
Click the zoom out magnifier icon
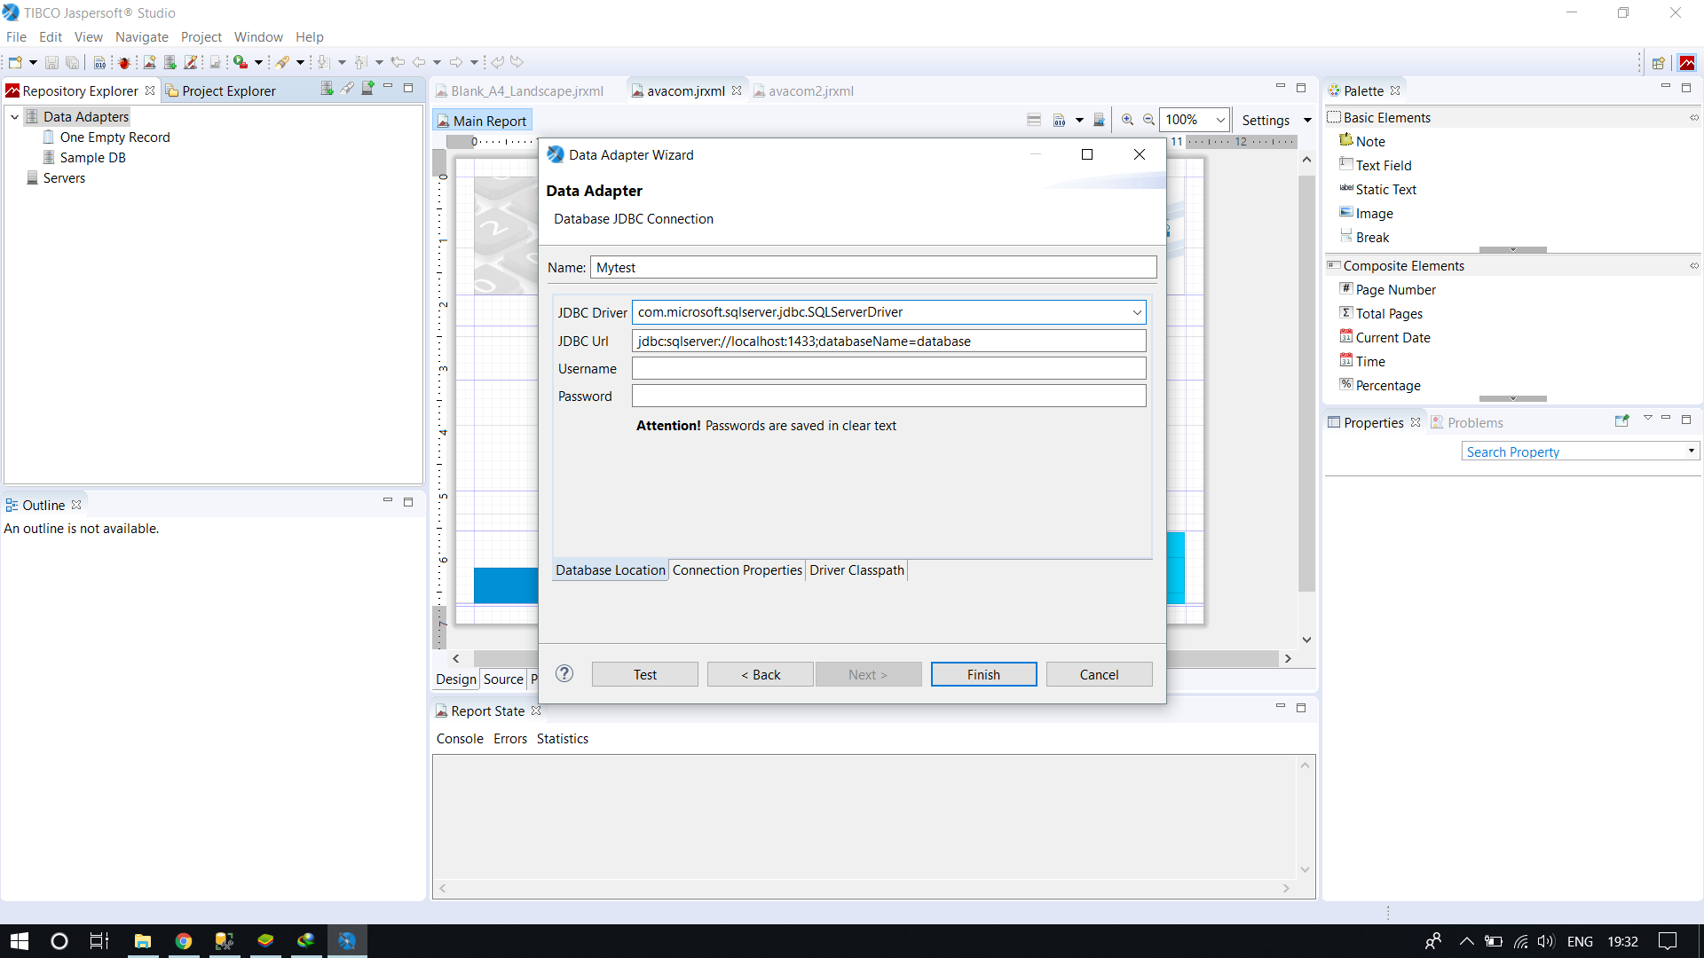[1148, 120]
